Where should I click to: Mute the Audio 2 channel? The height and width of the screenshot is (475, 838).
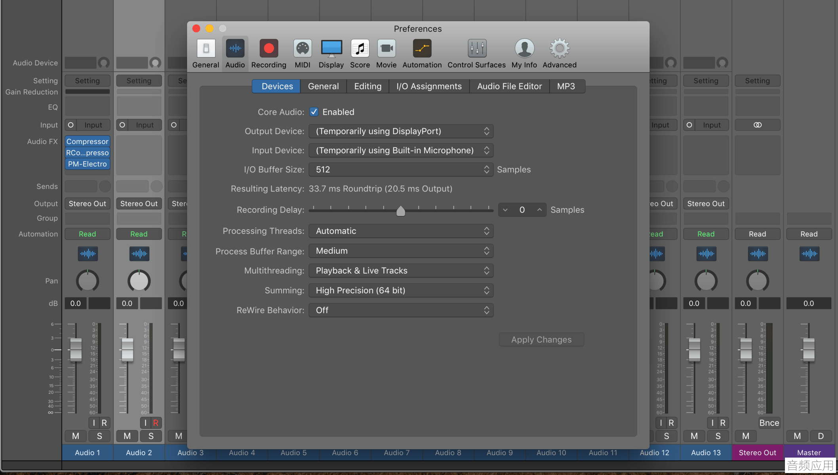pos(127,436)
